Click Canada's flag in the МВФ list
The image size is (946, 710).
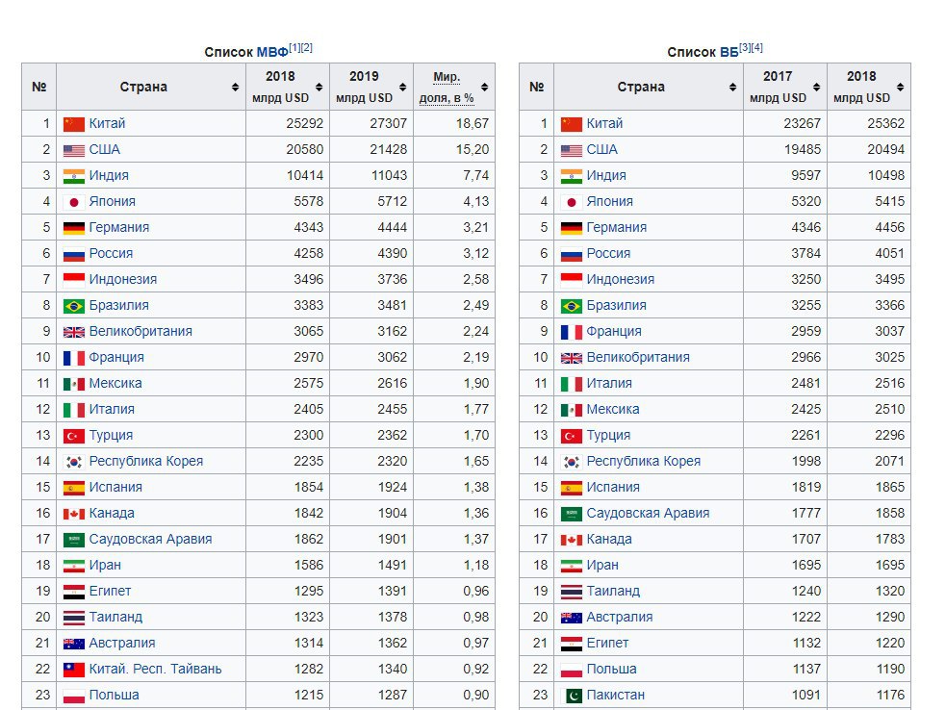(x=74, y=514)
